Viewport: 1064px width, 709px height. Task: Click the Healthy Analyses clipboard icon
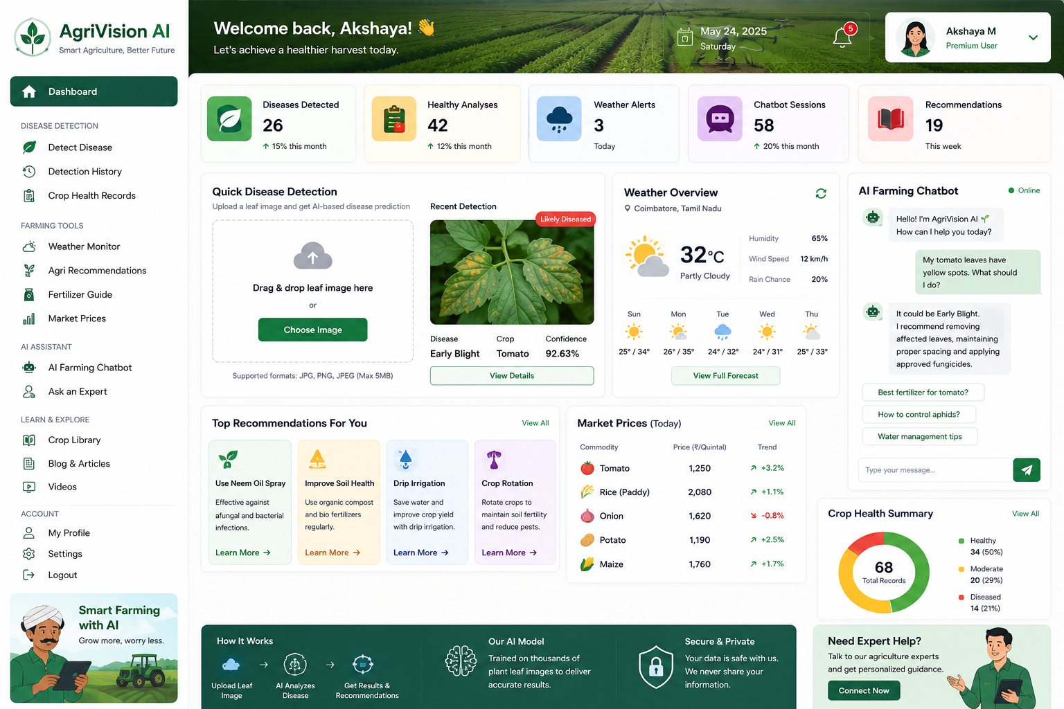tap(394, 119)
